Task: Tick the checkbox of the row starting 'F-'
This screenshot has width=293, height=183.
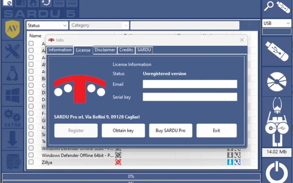Action: 31,113
